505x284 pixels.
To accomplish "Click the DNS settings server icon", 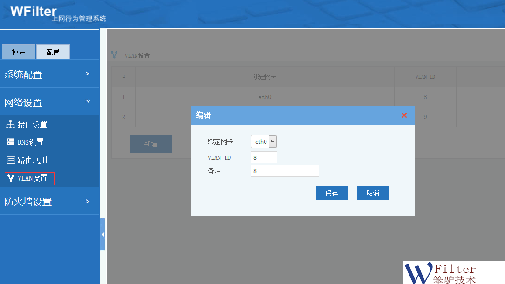I will pos(10,142).
